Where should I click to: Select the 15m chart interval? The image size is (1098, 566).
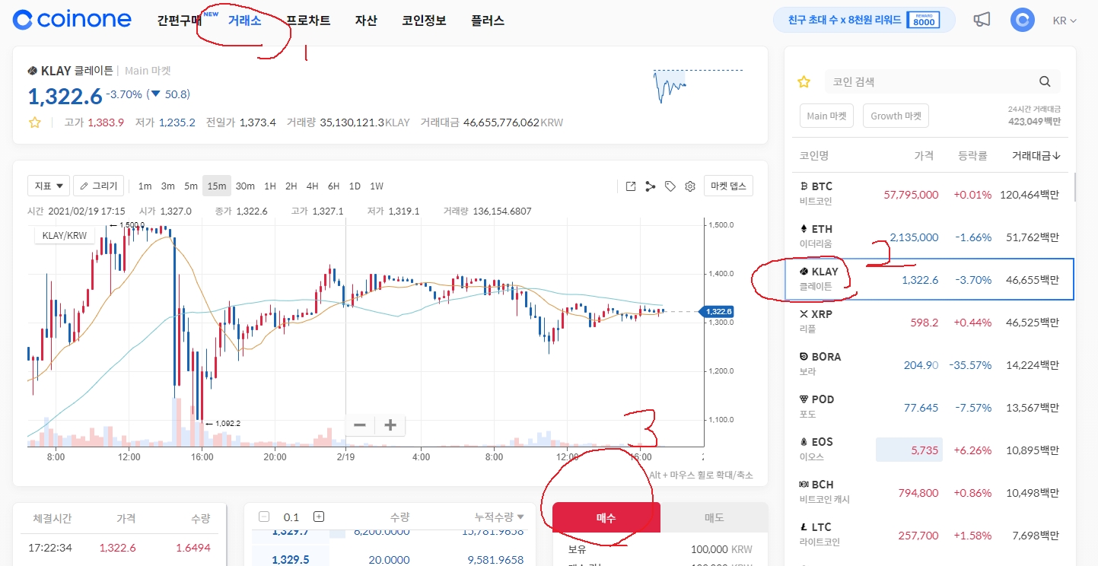(217, 186)
